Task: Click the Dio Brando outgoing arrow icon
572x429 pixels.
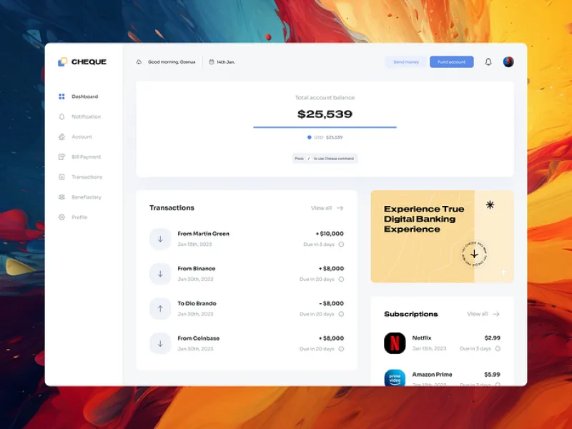Action: [x=160, y=309]
